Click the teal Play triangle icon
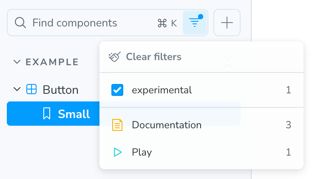312x179 pixels. point(118,152)
